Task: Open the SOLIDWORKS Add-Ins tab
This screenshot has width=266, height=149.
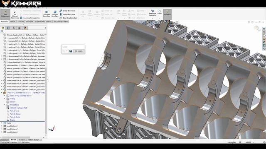Action: pos(43,22)
